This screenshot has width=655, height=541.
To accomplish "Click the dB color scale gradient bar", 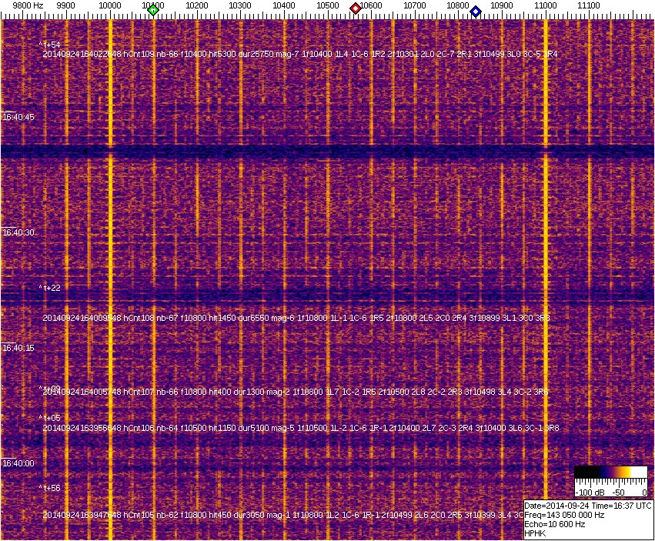I will point(610,473).
